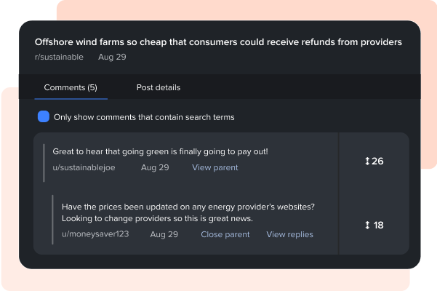Select the energy provider prices reply text

[x=188, y=212]
